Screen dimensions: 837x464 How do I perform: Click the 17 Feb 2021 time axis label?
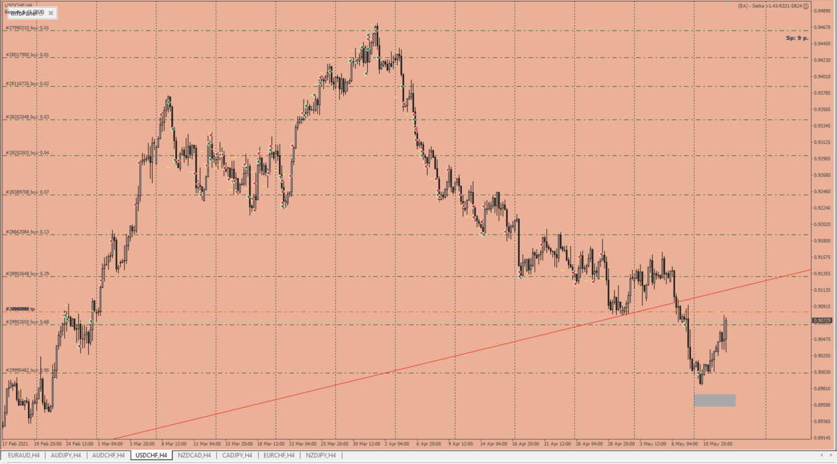pos(15,444)
